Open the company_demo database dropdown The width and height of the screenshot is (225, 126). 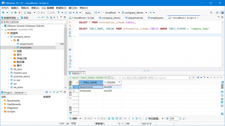click(x=146, y=13)
